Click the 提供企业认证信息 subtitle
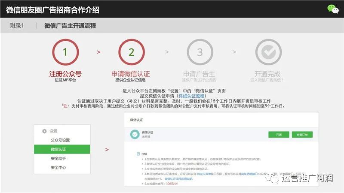 (131, 80)
